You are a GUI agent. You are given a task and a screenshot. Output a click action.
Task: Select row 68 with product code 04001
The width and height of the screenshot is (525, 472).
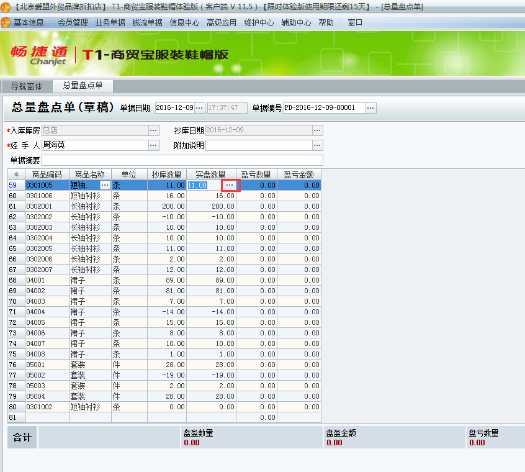47,280
